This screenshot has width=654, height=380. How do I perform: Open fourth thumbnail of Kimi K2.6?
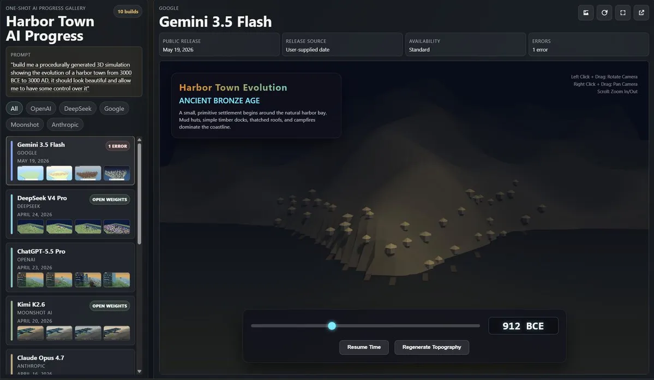[117, 333]
